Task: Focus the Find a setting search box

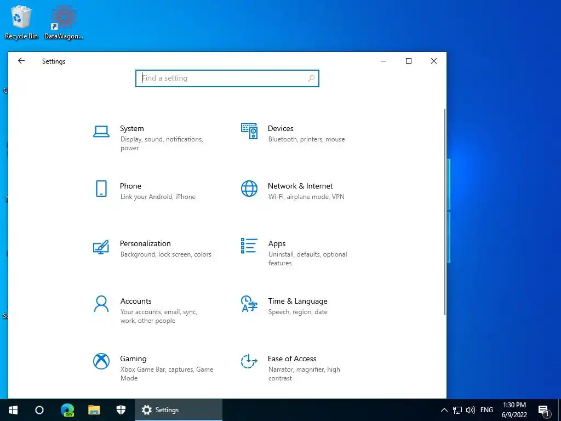Action: click(x=227, y=78)
